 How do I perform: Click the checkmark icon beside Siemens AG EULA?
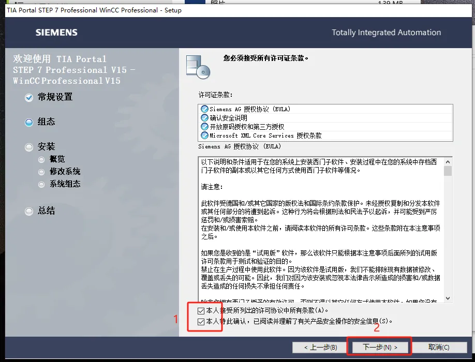click(x=204, y=109)
